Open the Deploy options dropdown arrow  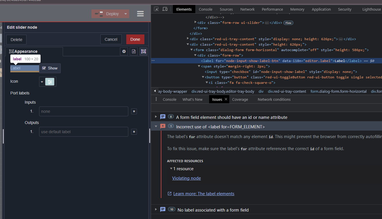pos(126,14)
